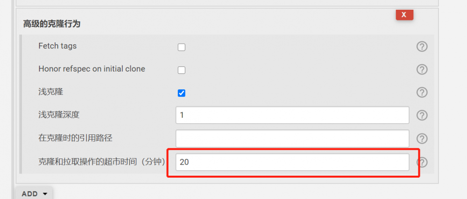View help for 浅克隆深度 field

pos(422,115)
